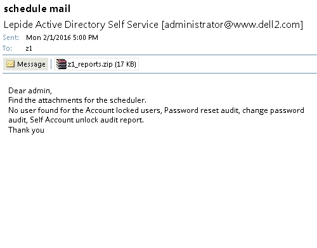Click the separator between the Message tab and the attachment
The height and width of the screenshot is (248, 317).
point(51,64)
